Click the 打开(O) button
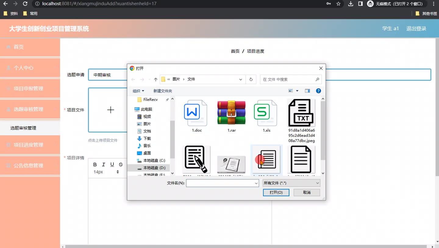Image resolution: width=439 pixels, height=248 pixels. [276, 192]
